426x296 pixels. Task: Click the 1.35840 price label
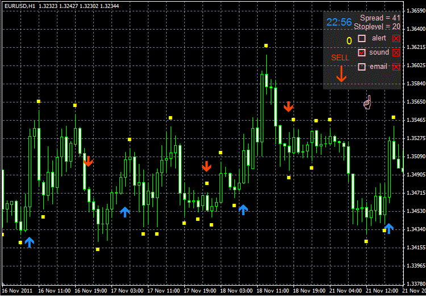click(x=415, y=84)
